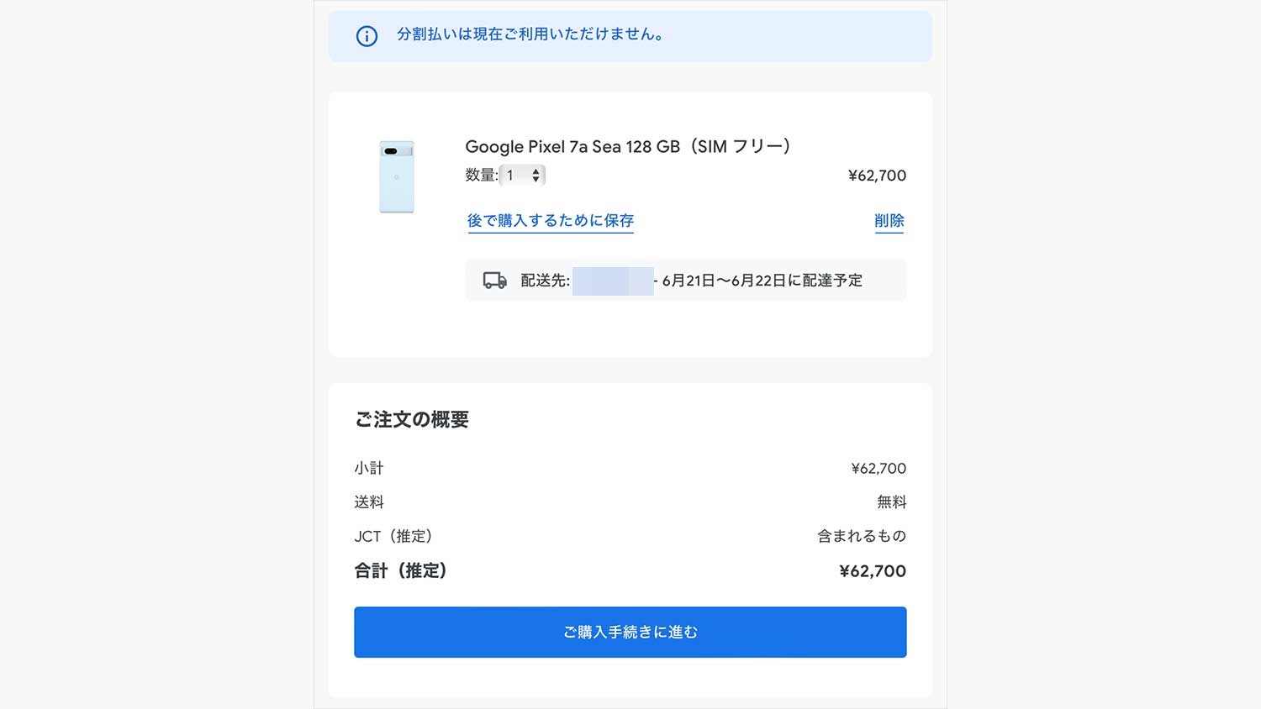The width and height of the screenshot is (1261, 709).
Task: Click the 無料 shipping value
Action: [891, 502]
